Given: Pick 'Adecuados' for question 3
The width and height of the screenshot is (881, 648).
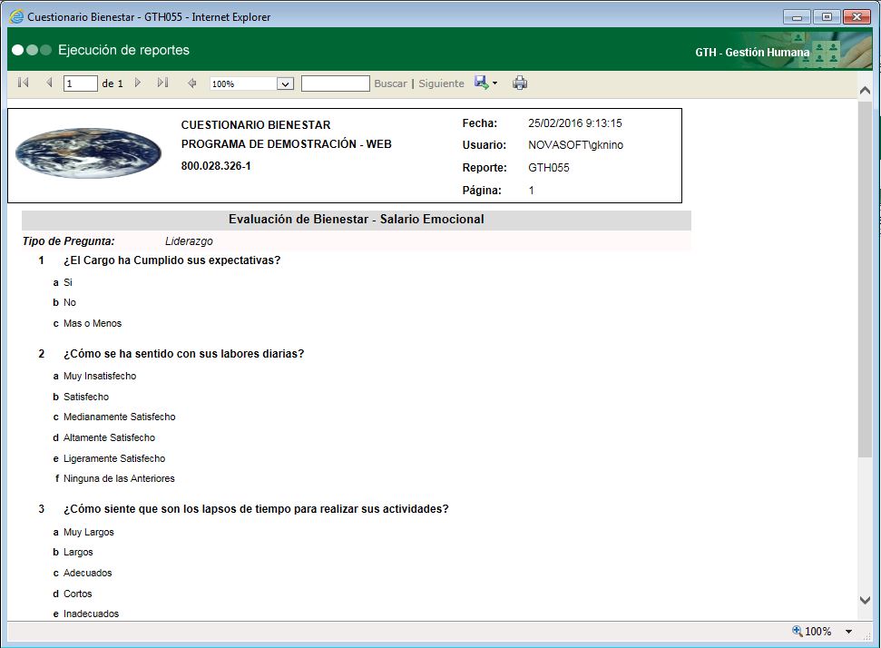Looking at the screenshot, I should tap(88, 573).
